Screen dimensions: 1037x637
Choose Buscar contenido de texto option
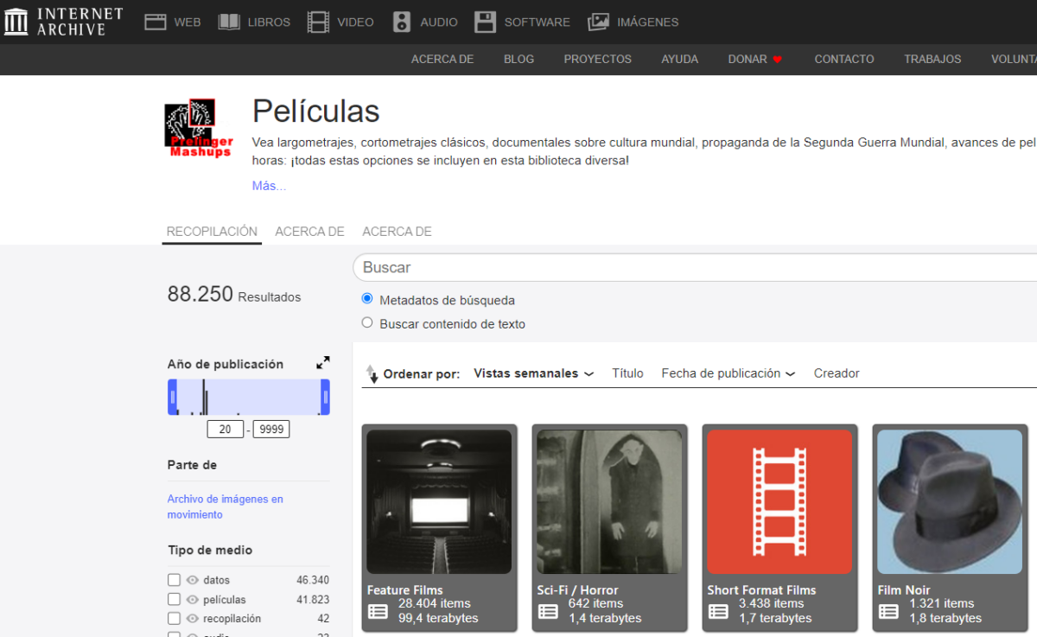366,322
